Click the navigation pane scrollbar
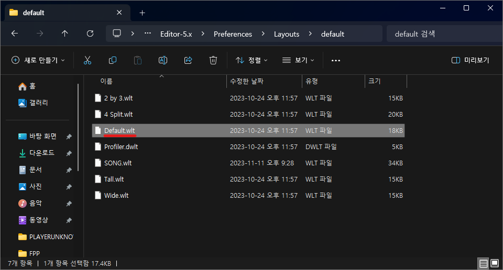The height and width of the screenshot is (270, 503). 78,127
